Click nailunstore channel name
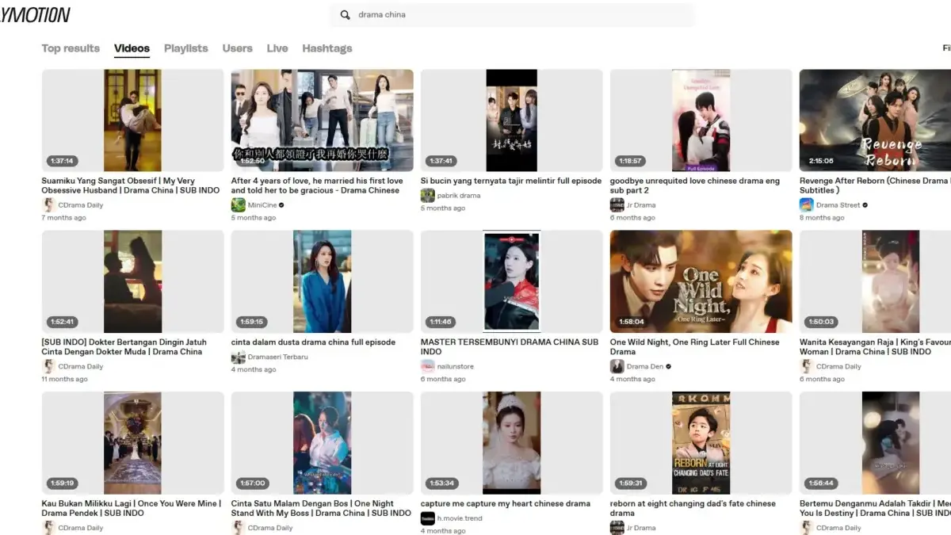 pos(456,367)
